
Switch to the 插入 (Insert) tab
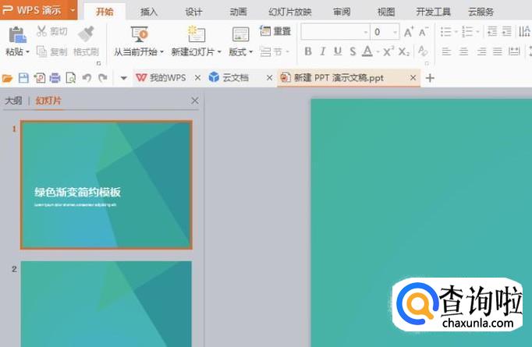point(149,12)
